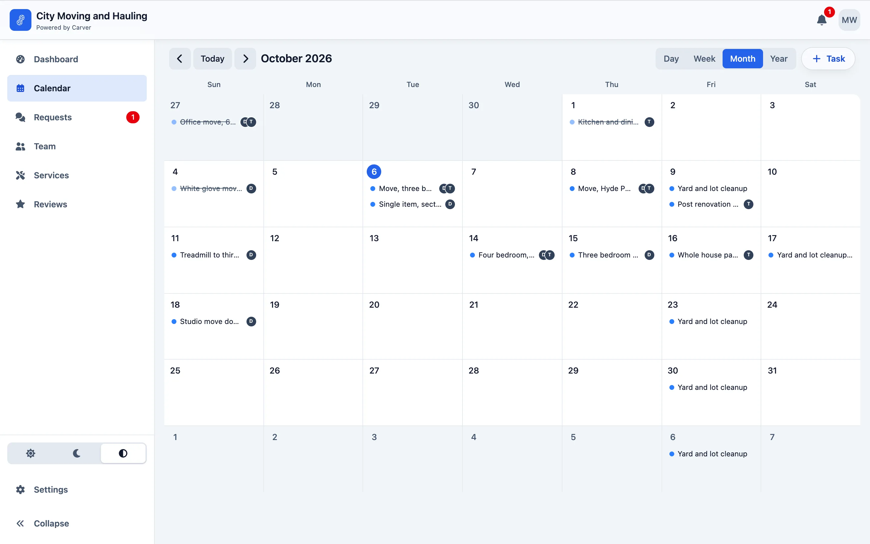Open the Reviews page
The width and height of the screenshot is (870, 544).
(77, 204)
